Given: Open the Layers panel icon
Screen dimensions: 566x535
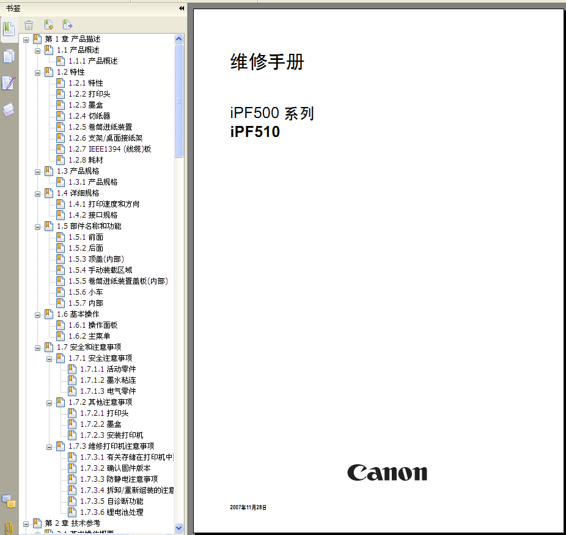Looking at the screenshot, I should (x=9, y=110).
